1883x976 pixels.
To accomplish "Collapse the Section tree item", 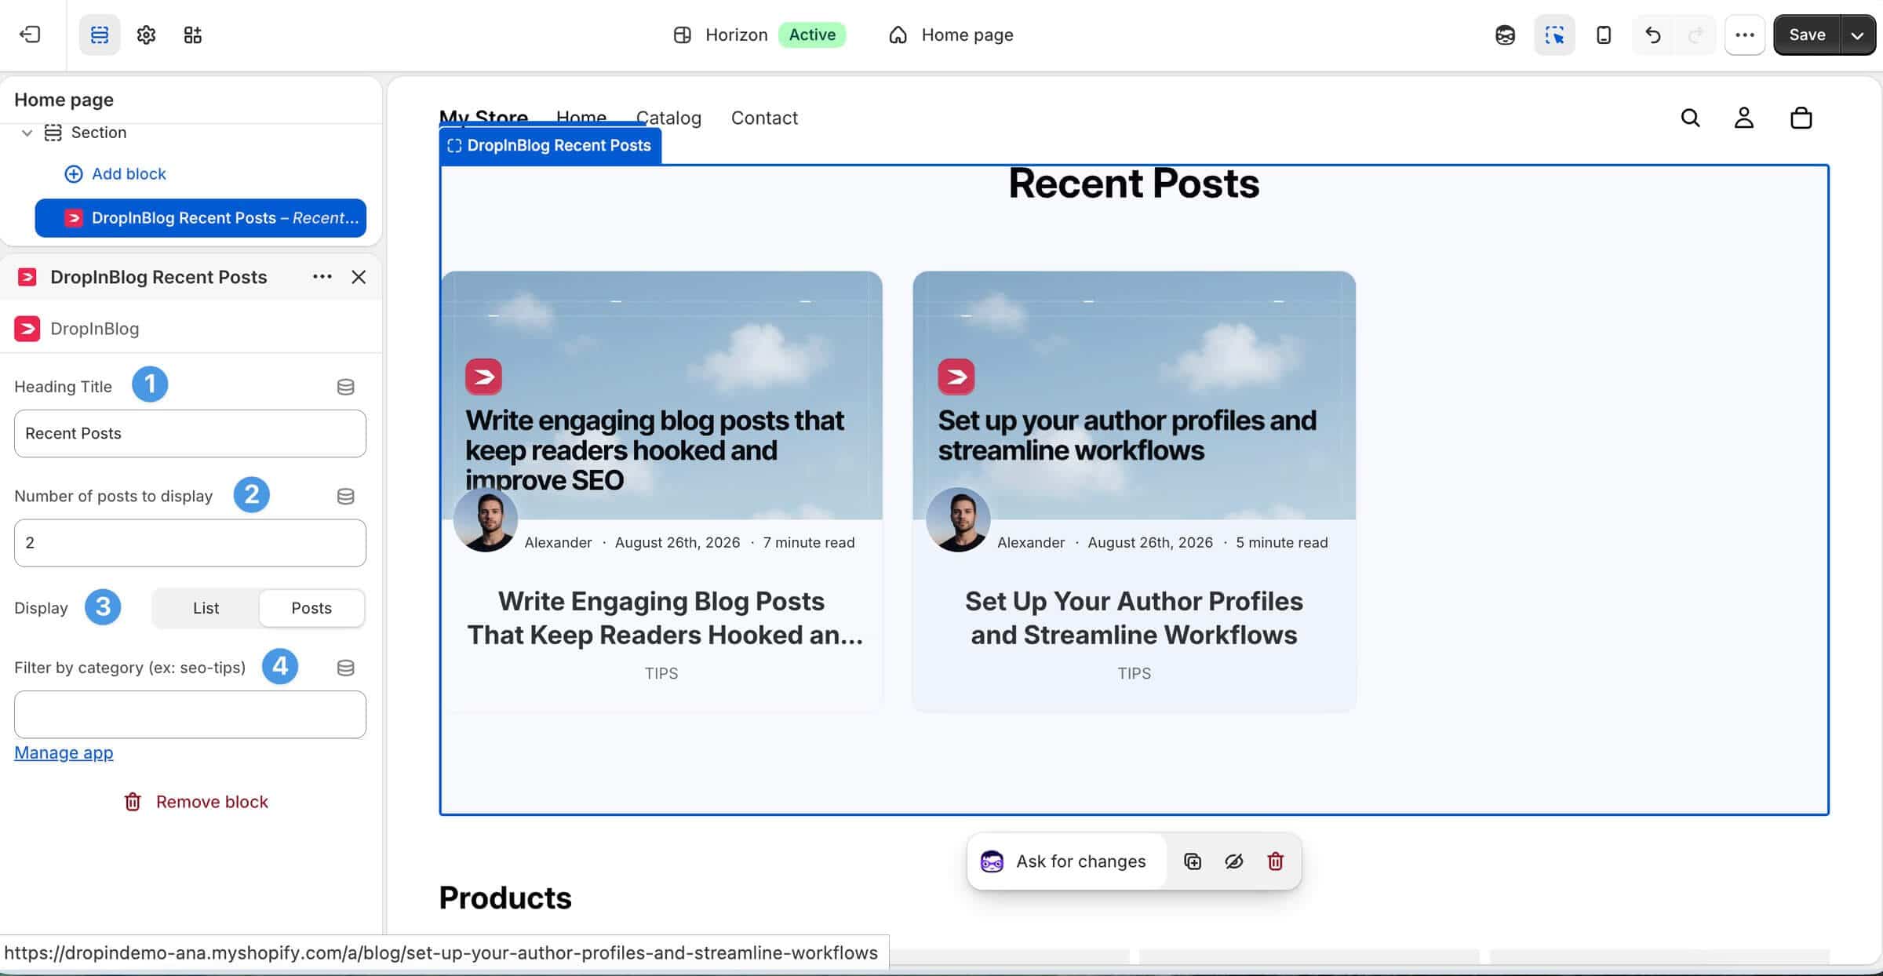I will point(27,133).
